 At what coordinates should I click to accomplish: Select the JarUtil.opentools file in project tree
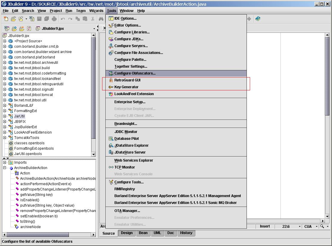28,154
